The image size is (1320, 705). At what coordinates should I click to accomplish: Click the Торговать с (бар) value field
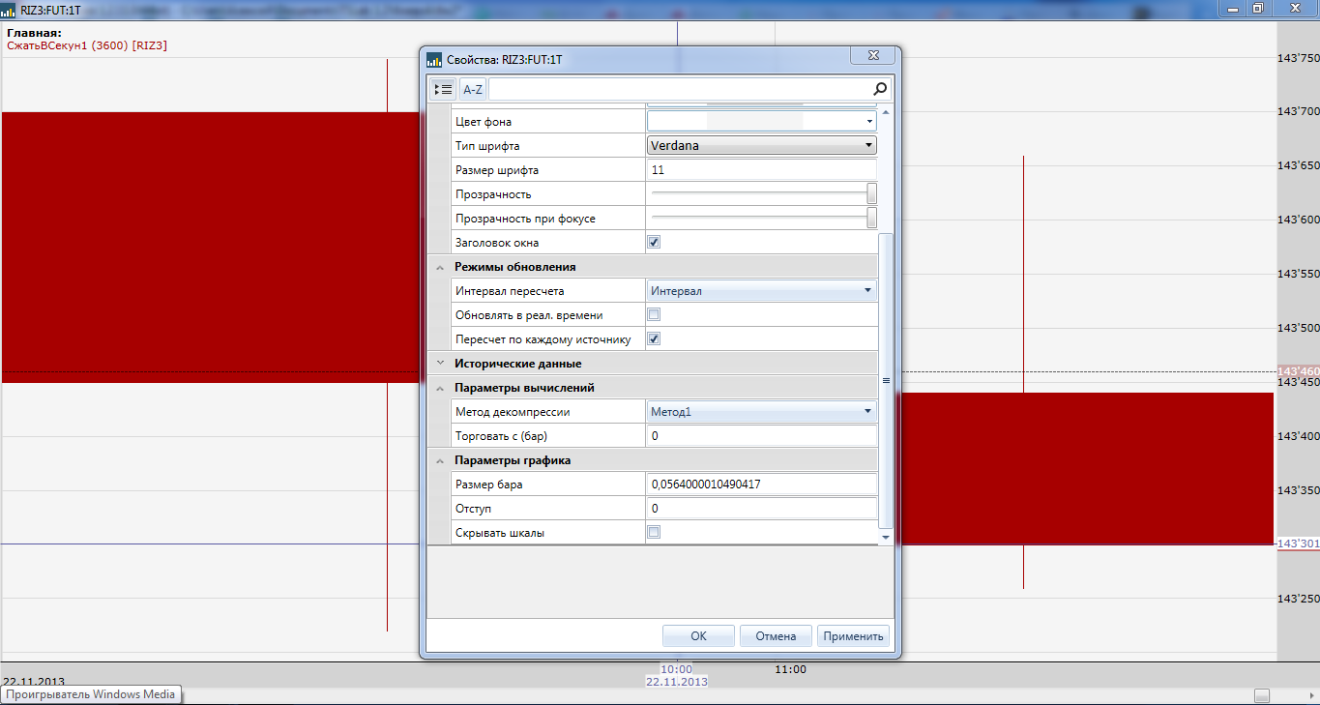coord(762,436)
